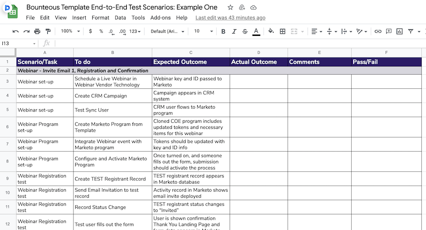Open the Format menu

click(100, 17)
